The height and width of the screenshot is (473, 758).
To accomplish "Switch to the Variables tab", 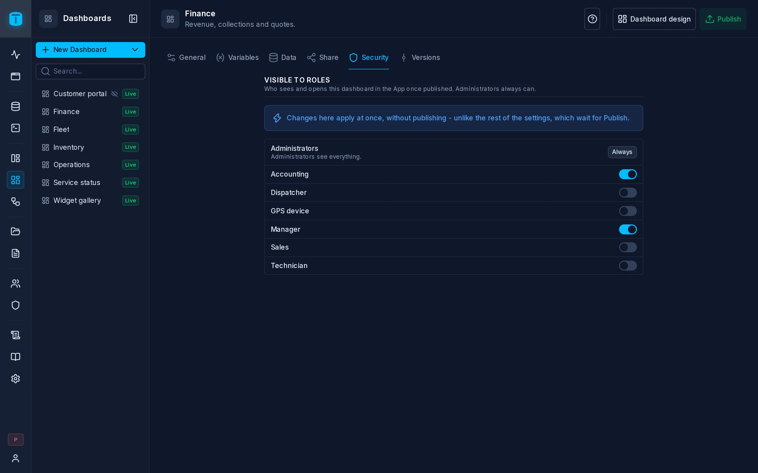I will point(237,58).
